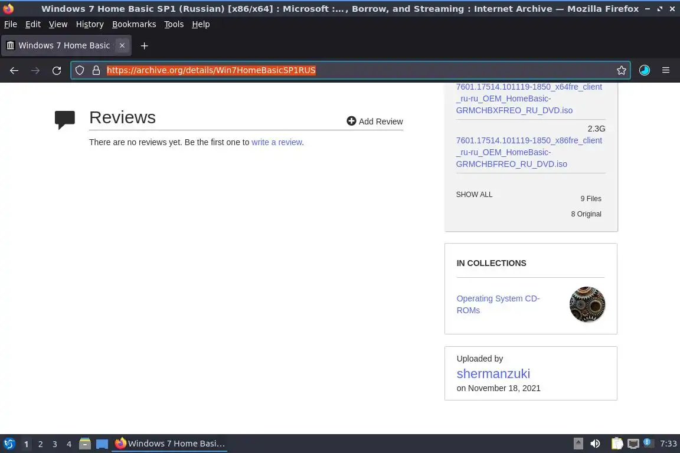Click the Firefox logo in the title bar
This screenshot has width=680, height=453.
tap(8, 8)
